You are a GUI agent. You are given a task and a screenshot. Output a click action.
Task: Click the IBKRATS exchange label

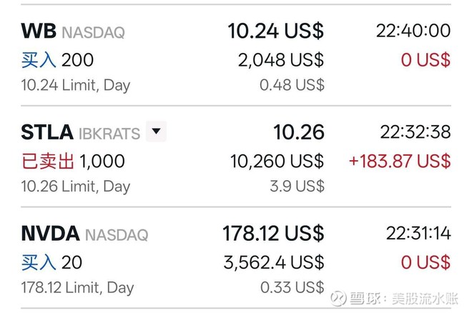(110, 133)
